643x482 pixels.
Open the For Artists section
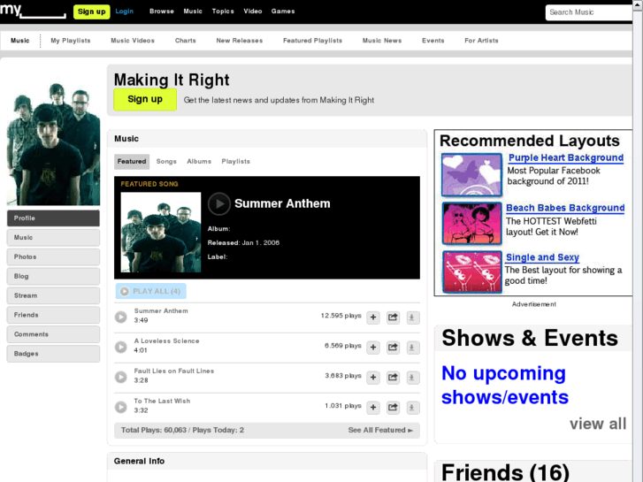[x=481, y=41]
